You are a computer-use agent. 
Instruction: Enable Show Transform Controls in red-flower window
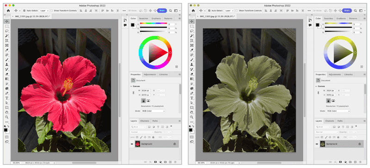52,11
